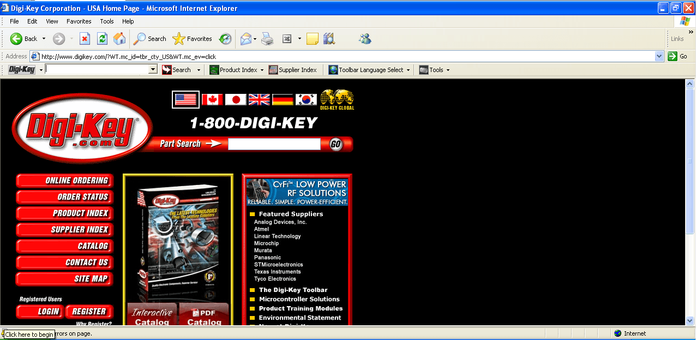Open Digi-Key logo dropdown arrow in toolbar
This screenshot has width=696, height=340.
[x=40, y=70]
